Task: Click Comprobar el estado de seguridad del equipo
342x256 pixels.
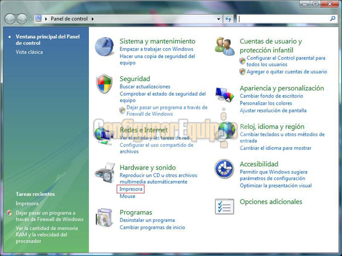Action: tap(162, 97)
